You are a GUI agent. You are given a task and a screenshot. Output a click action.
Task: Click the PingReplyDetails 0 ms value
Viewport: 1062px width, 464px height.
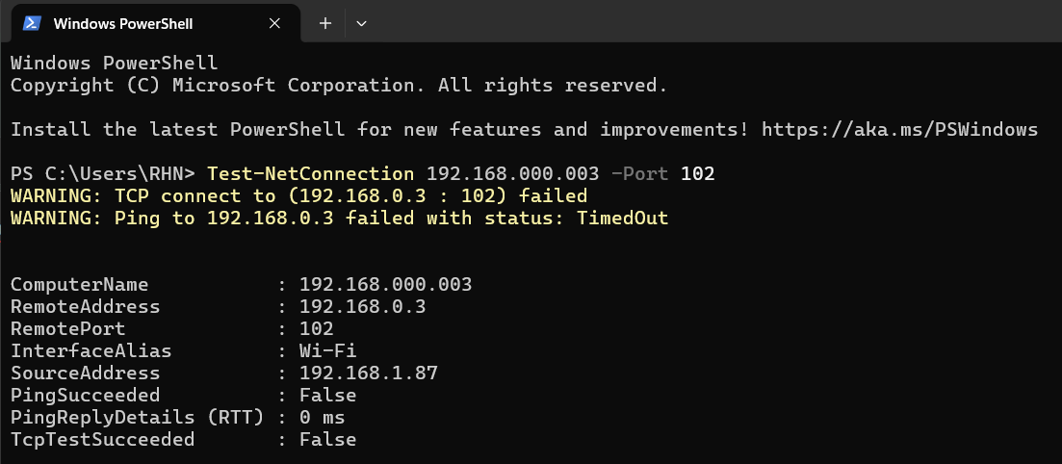tap(323, 417)
